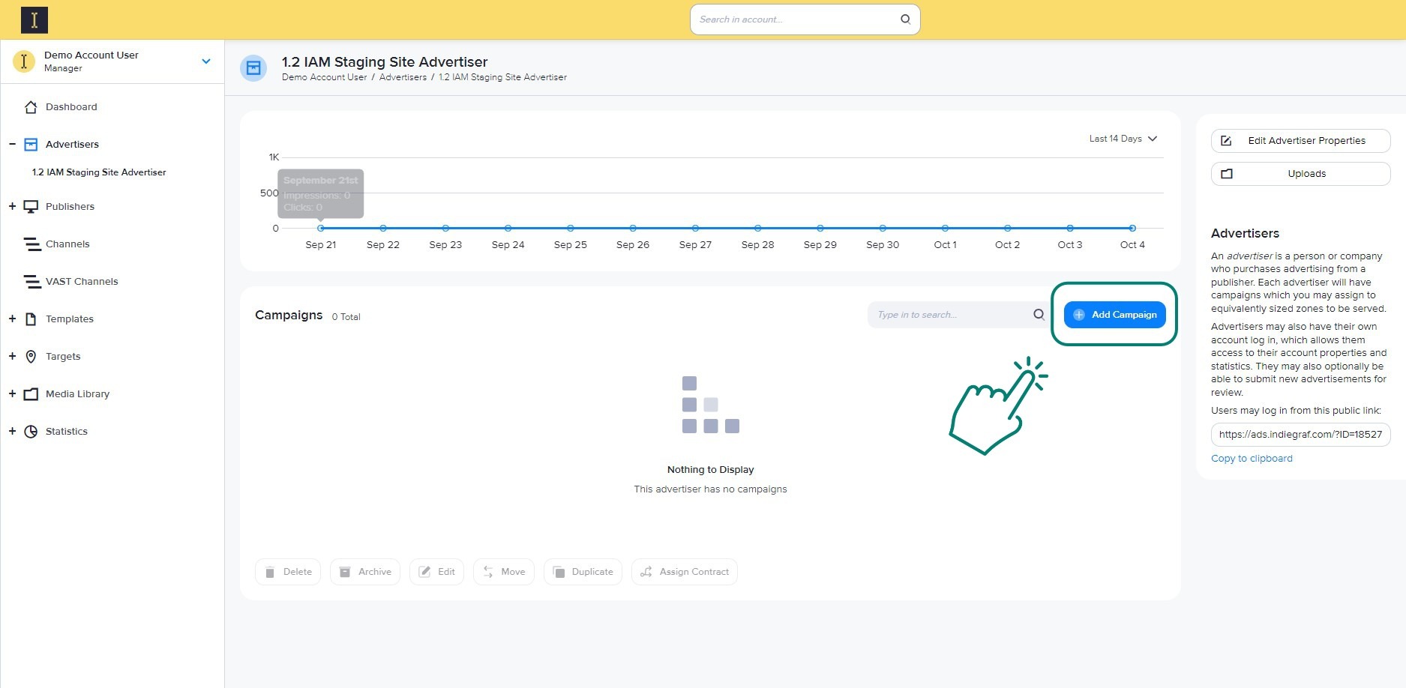
Task: Open Media Library from the sidebar
Action: pos(77,394)
